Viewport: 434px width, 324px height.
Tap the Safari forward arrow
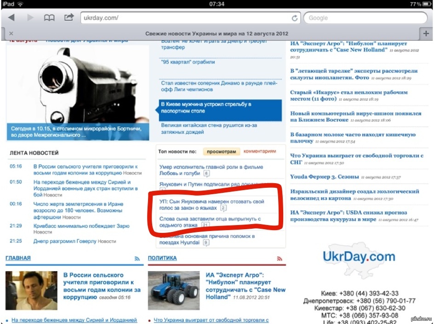pyautogui.click(x=30, y=18)
